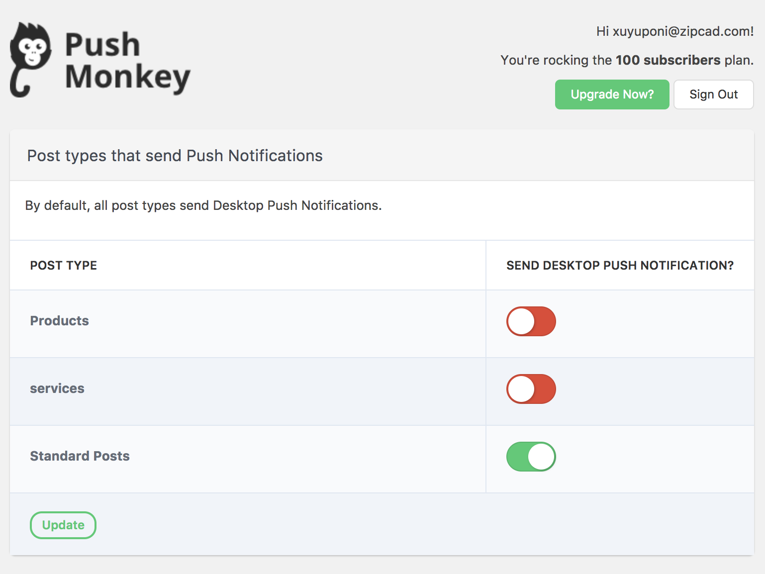
Task: Save changes with the Update button
Action: [x=63, y=525]
